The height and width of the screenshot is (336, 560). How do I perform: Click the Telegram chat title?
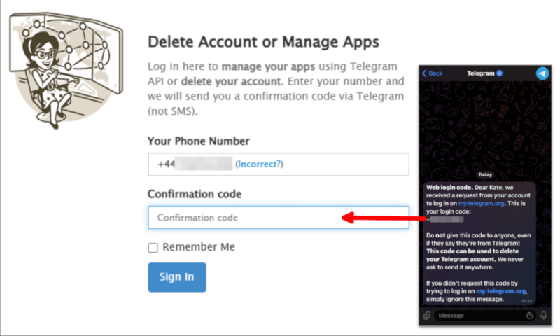(x=481, y=73)
